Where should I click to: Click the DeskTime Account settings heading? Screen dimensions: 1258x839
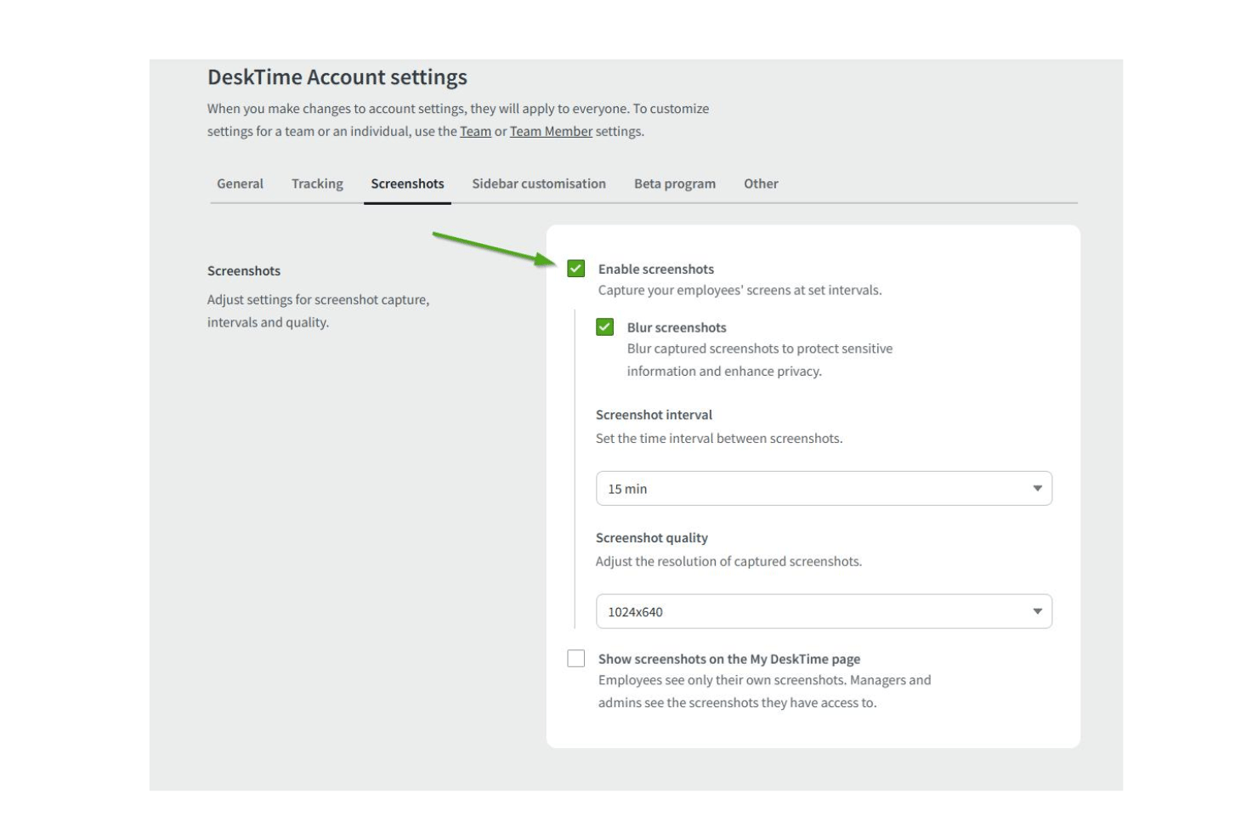(x=337, y=77)
